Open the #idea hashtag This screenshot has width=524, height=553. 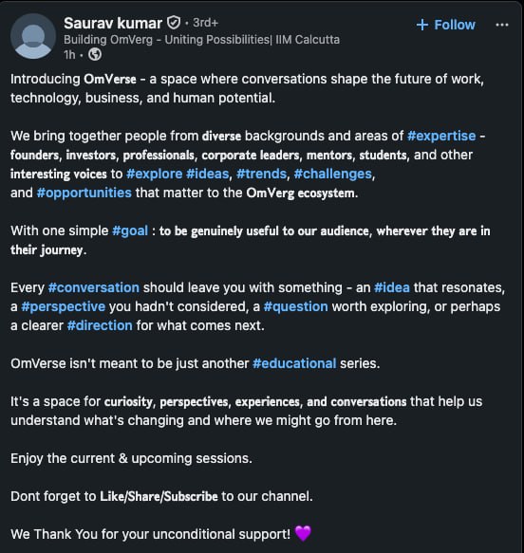392,287
